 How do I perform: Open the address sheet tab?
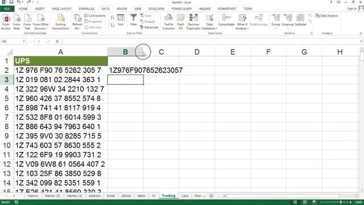(94, 196)
